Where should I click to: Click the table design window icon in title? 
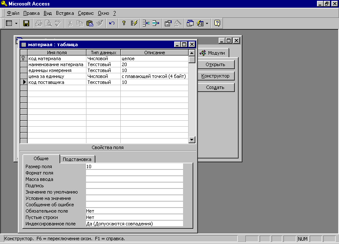click(24, 44)
